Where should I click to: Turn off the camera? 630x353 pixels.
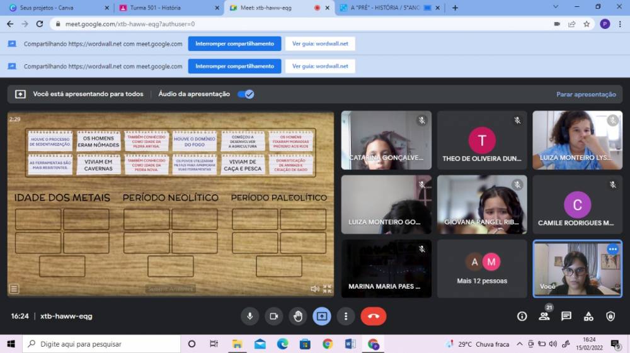pyautogui.click(x=273, y=316)
